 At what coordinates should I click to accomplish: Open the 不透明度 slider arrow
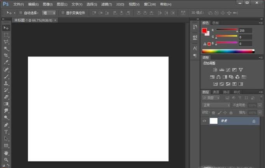coord(260,105)
